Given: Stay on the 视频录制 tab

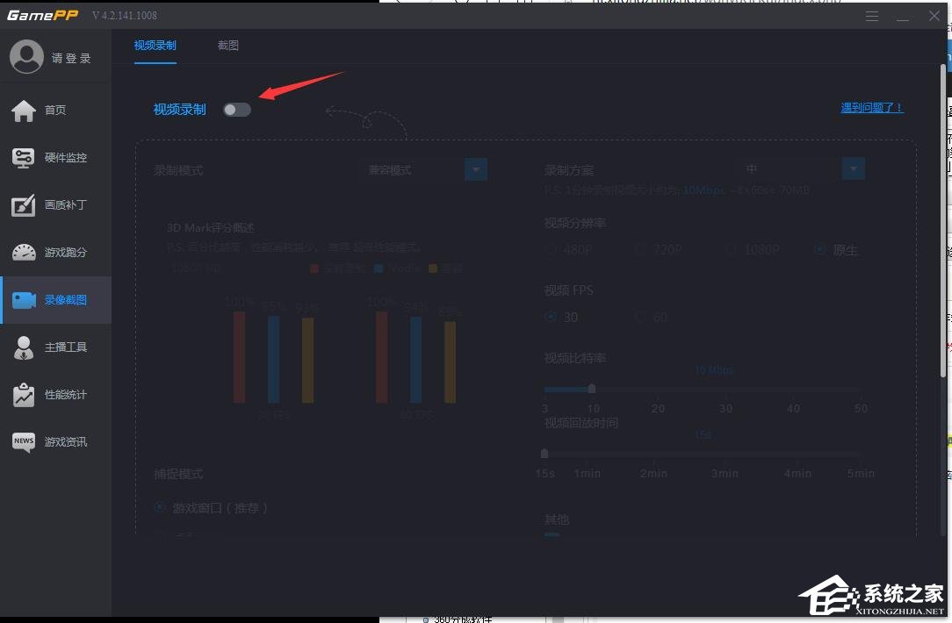Looking at the screenshot, I should (x=155, y=45).
